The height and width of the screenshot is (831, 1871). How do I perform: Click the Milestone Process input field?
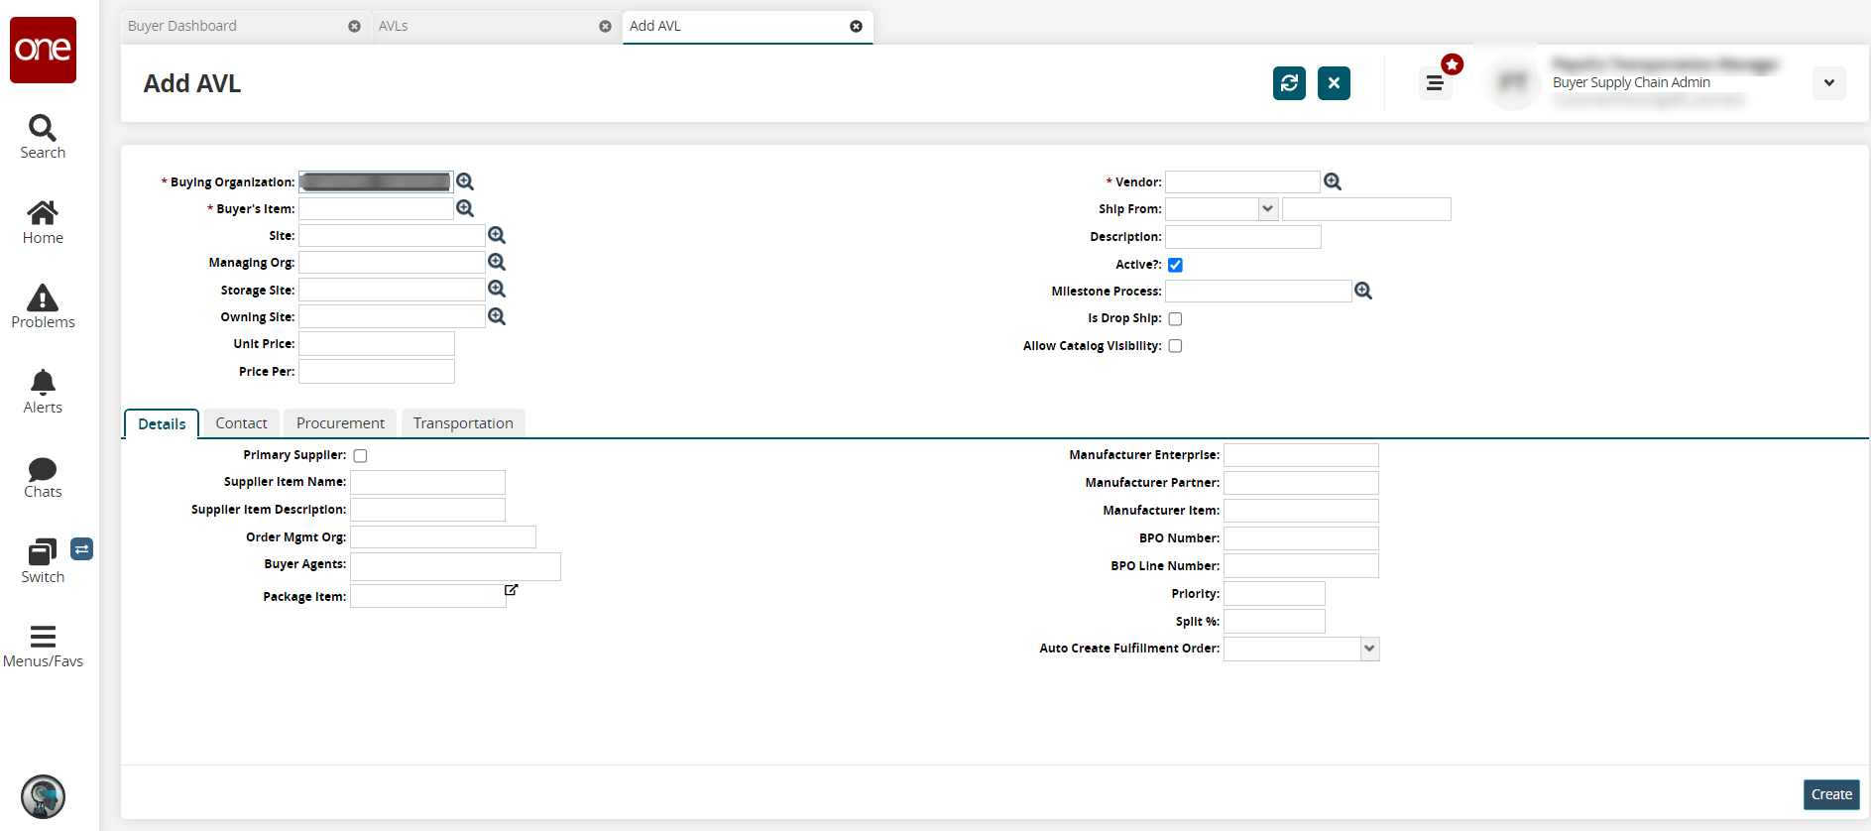[1258, 291]
